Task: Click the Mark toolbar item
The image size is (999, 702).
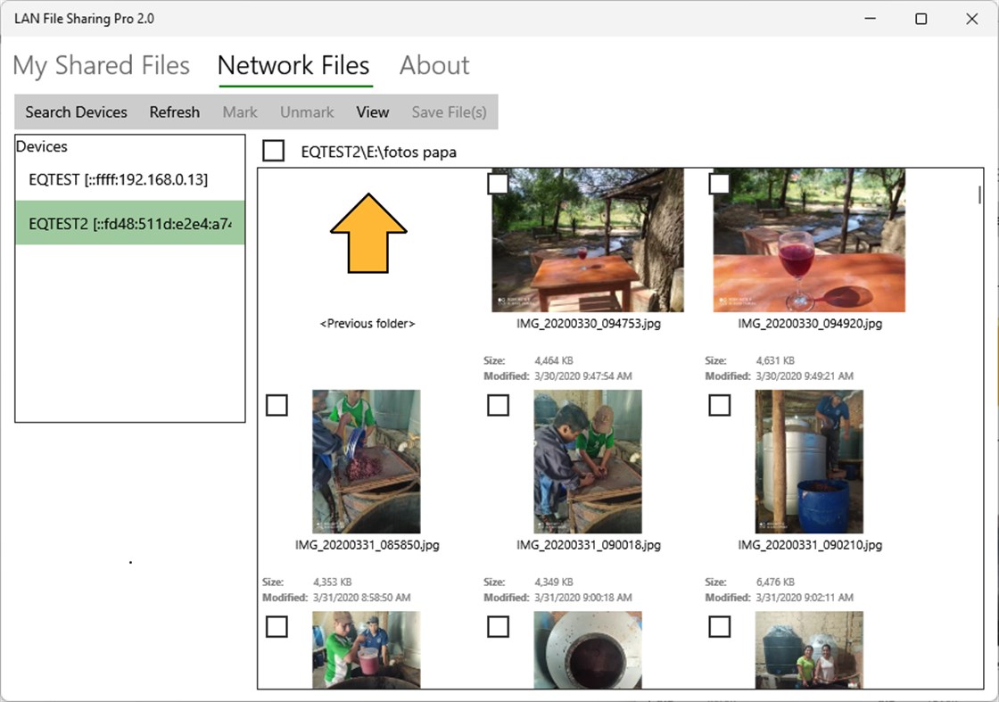Action: [240, 111]
